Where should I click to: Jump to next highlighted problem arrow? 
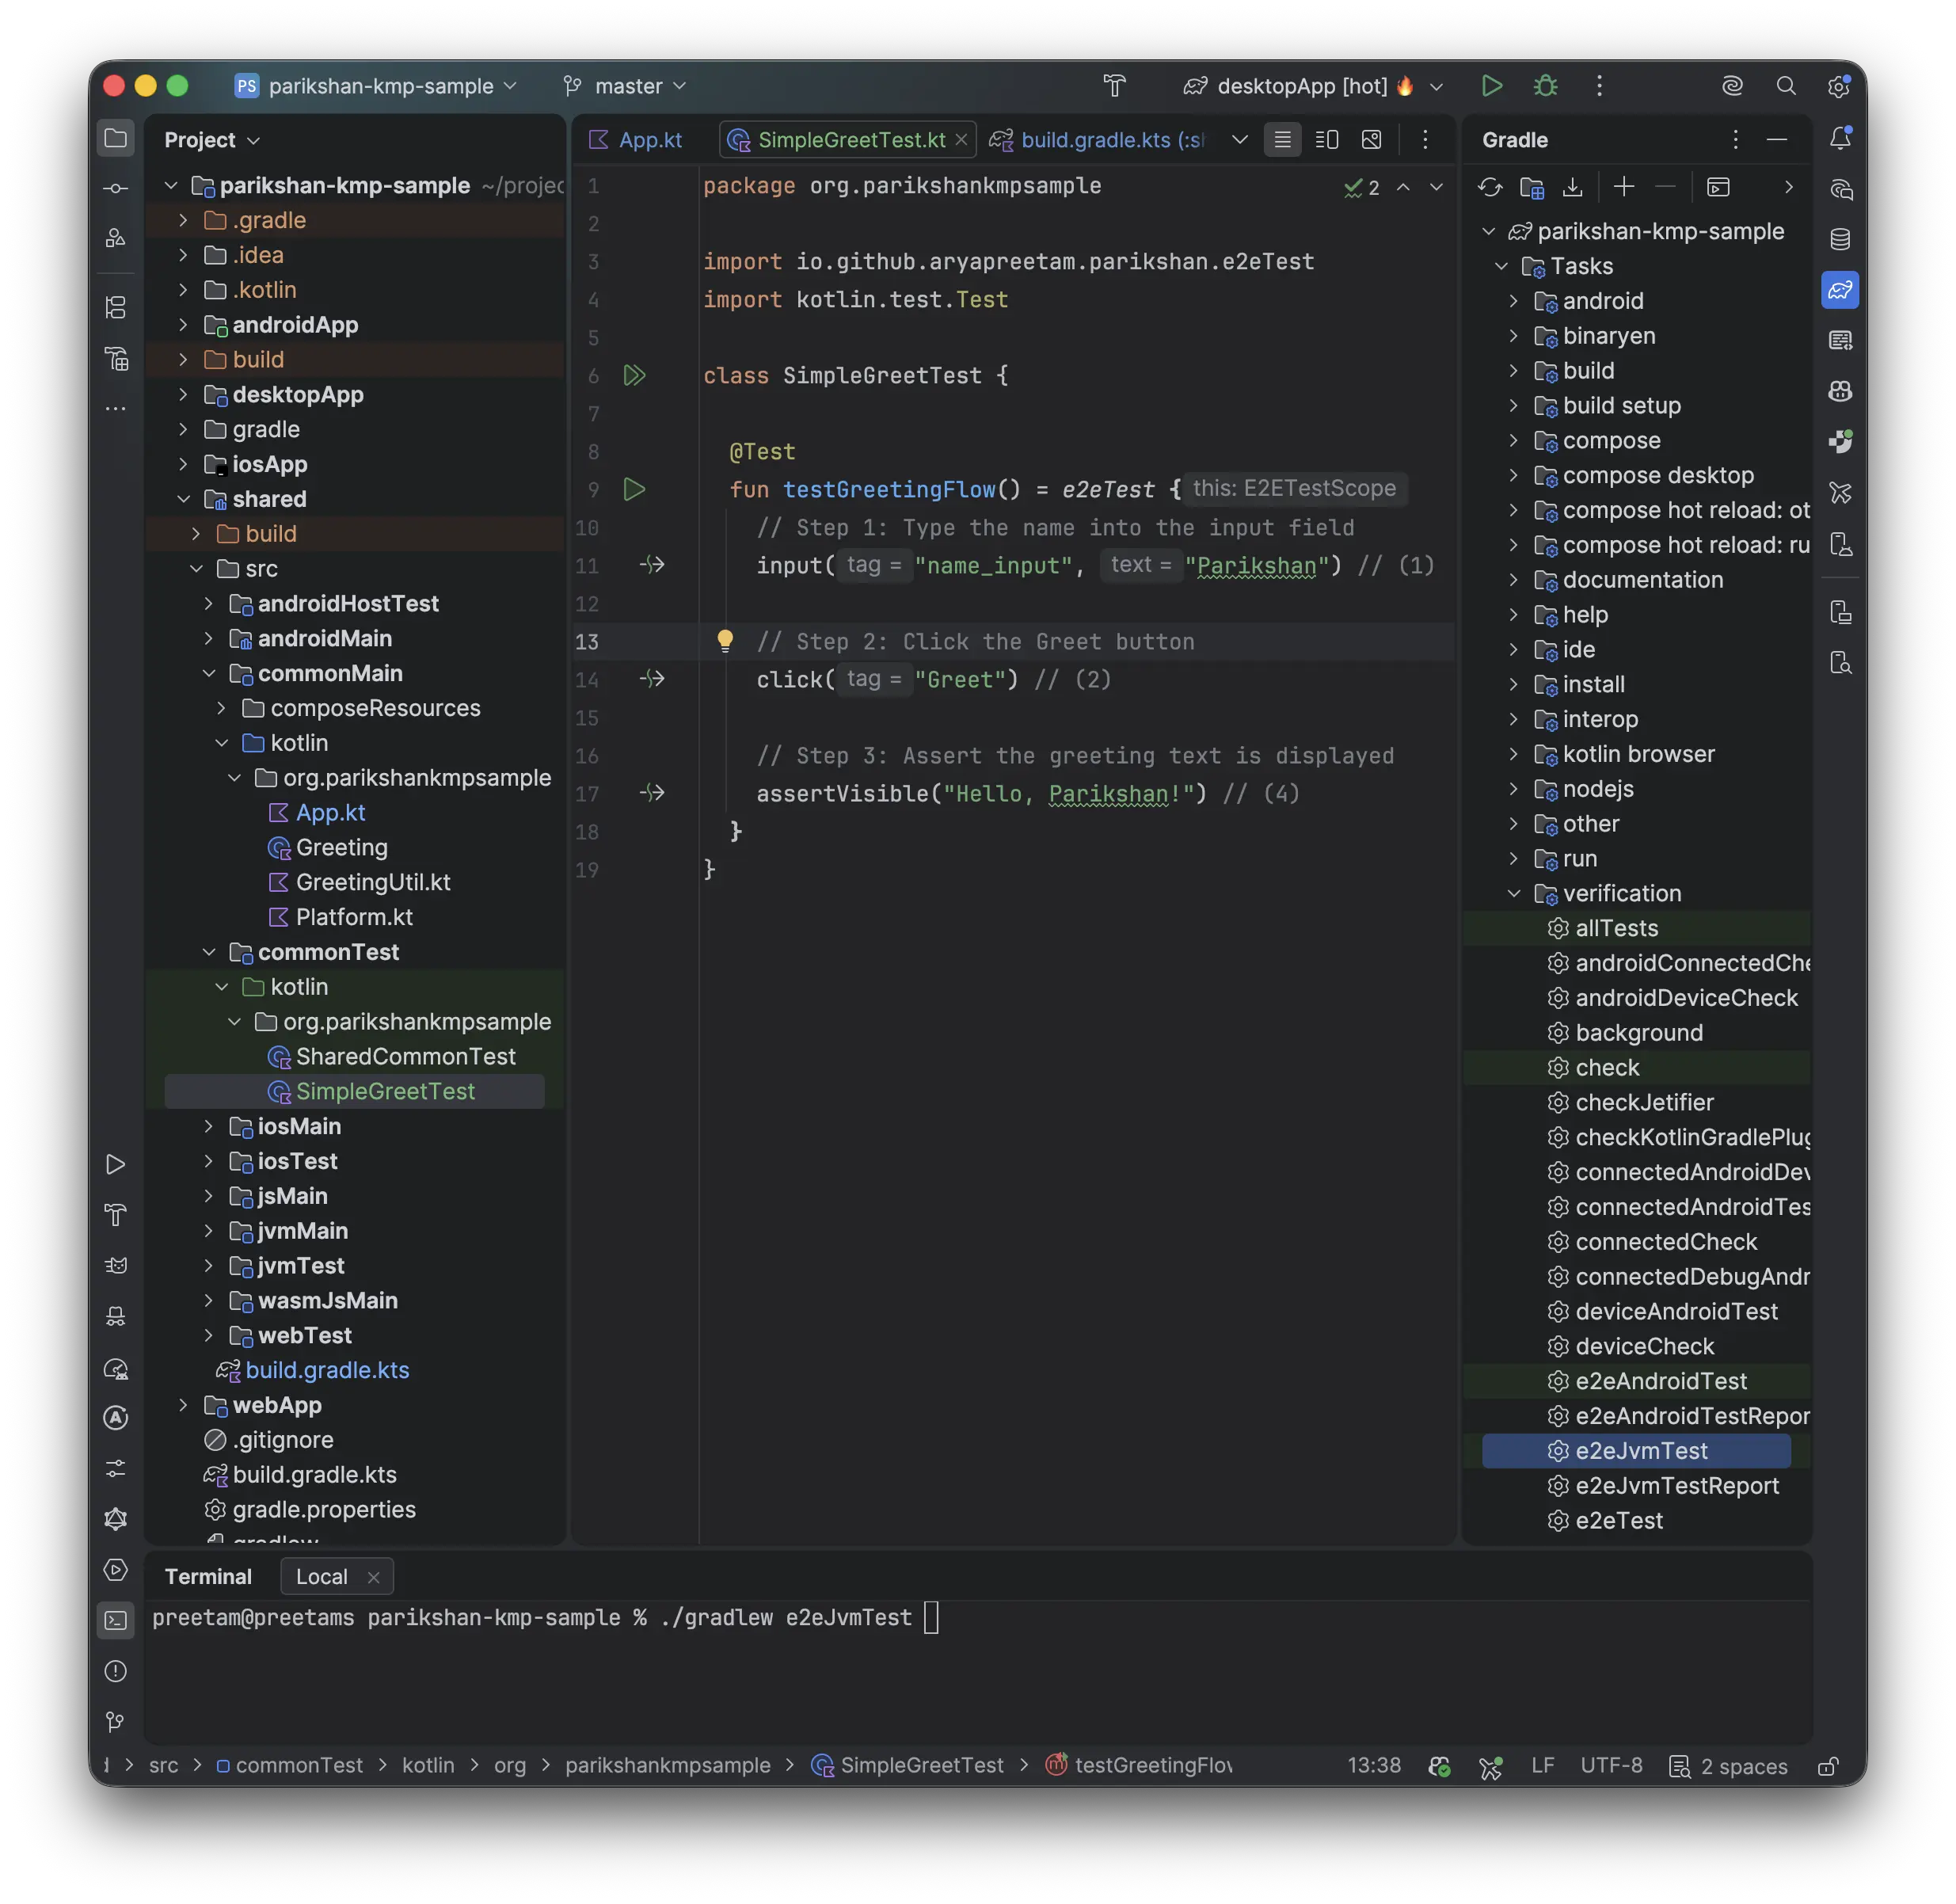click(x=1436, y=187)
